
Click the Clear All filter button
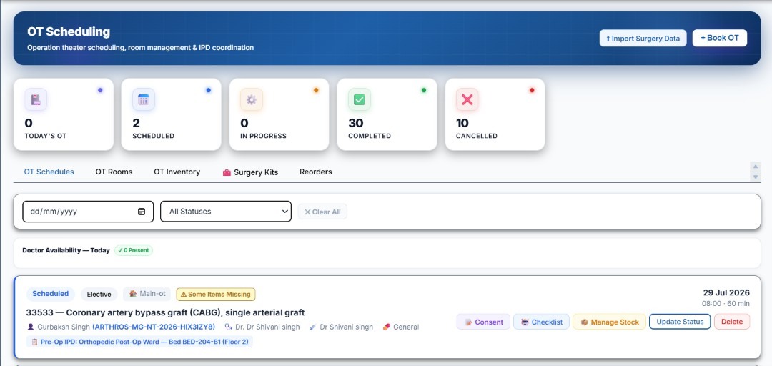tap(322, 212)
